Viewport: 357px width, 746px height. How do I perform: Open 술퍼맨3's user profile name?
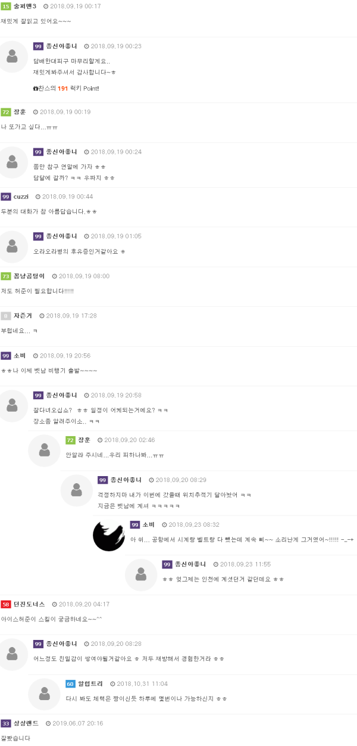click(x=25, y=6)
